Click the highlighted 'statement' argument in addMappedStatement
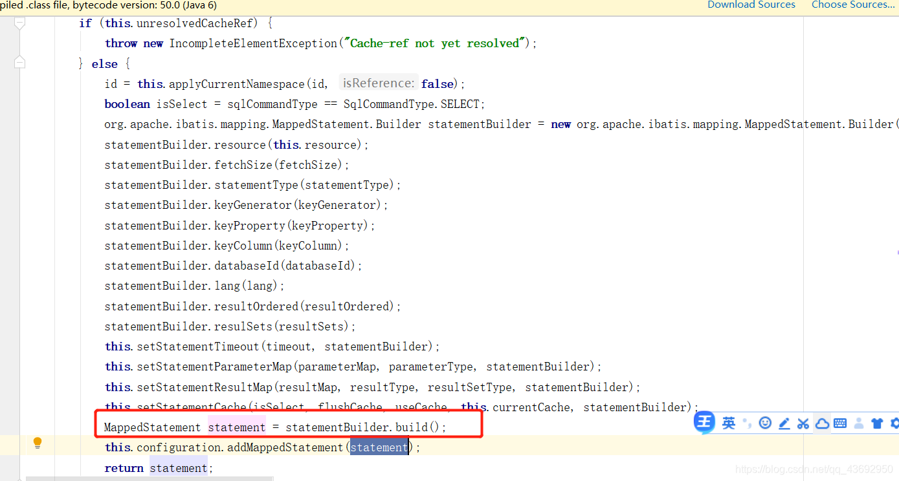Viewport: 899px width, 481px height. [379, 447]
